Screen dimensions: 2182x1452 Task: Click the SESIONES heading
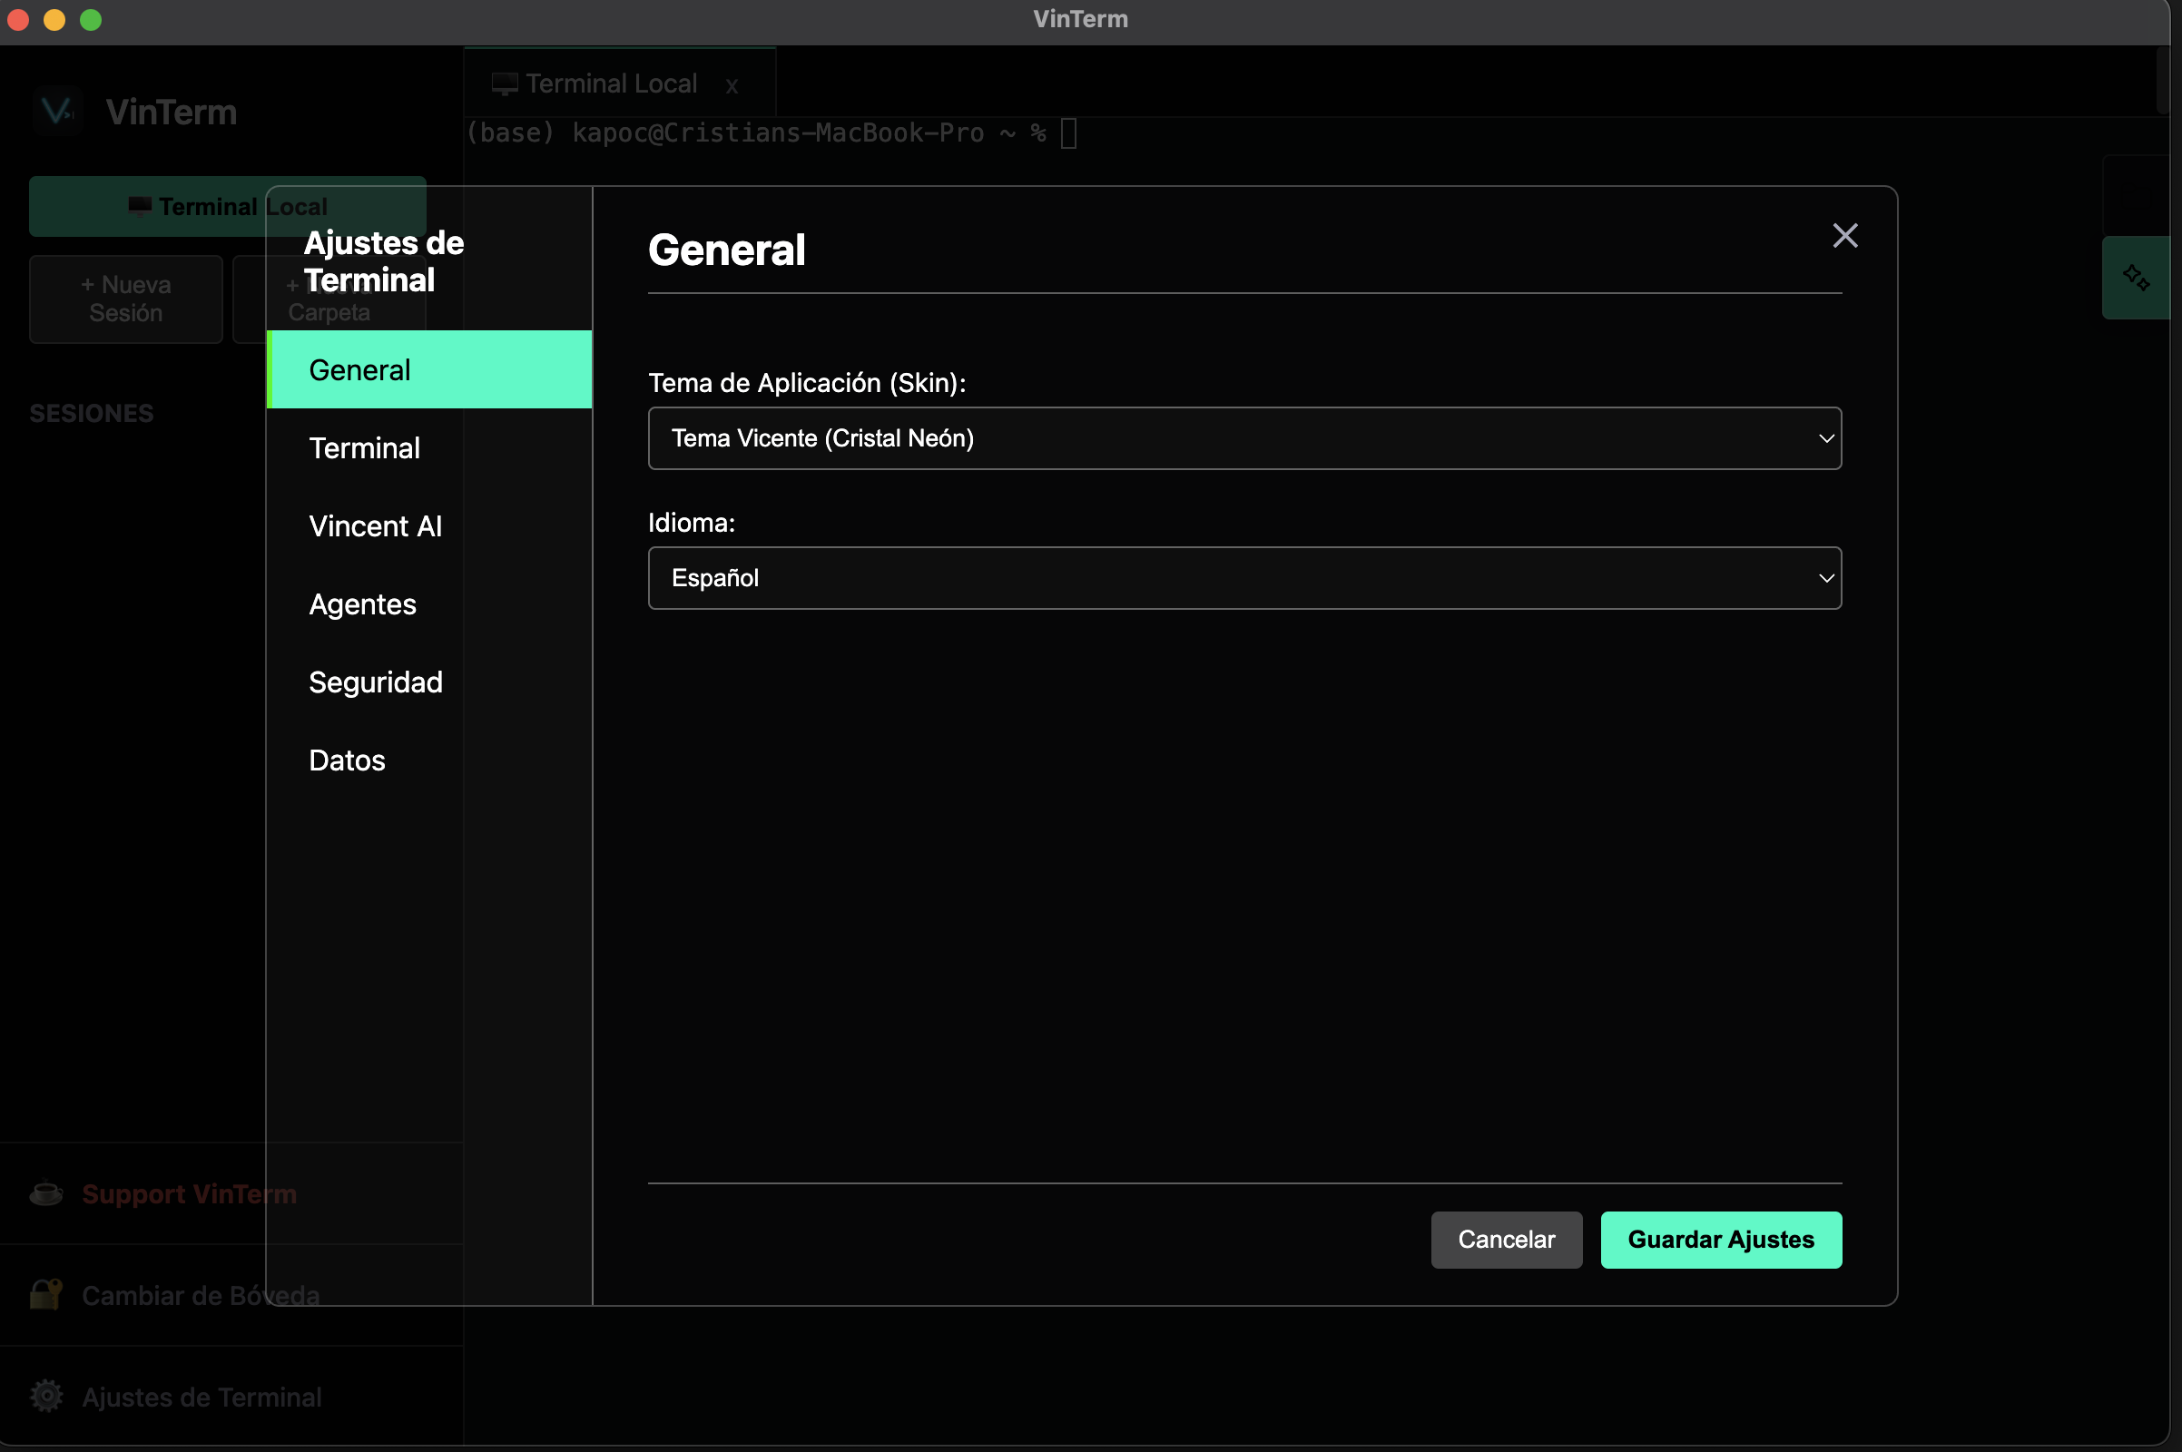(92, 413)
